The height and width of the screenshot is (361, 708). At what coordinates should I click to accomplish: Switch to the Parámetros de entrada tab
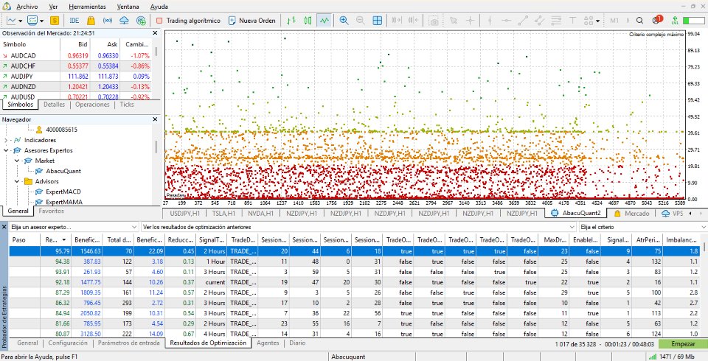pos(130,343)
